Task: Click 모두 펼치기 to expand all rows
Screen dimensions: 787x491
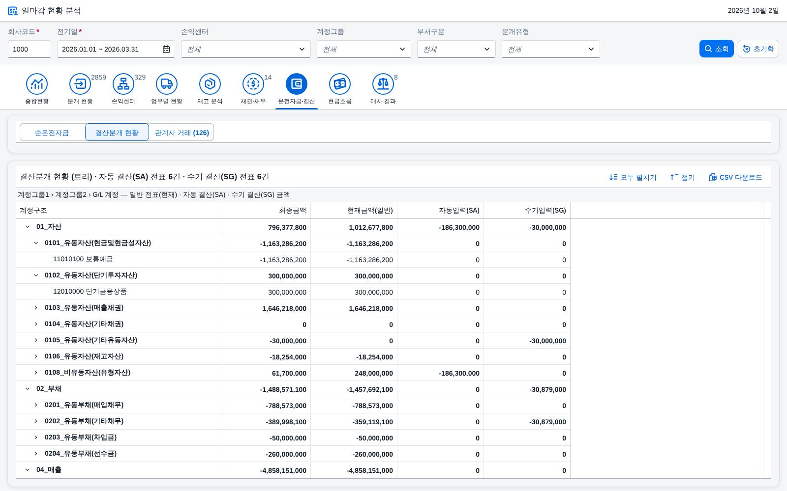Action: point(633,177)
